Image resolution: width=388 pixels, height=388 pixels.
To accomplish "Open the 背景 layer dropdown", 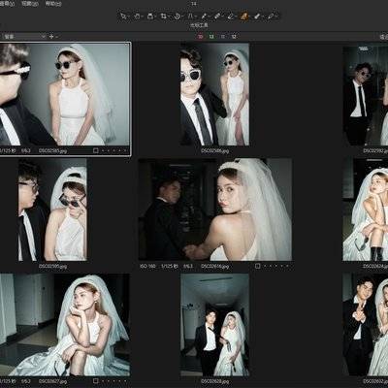I will point(24,37).
